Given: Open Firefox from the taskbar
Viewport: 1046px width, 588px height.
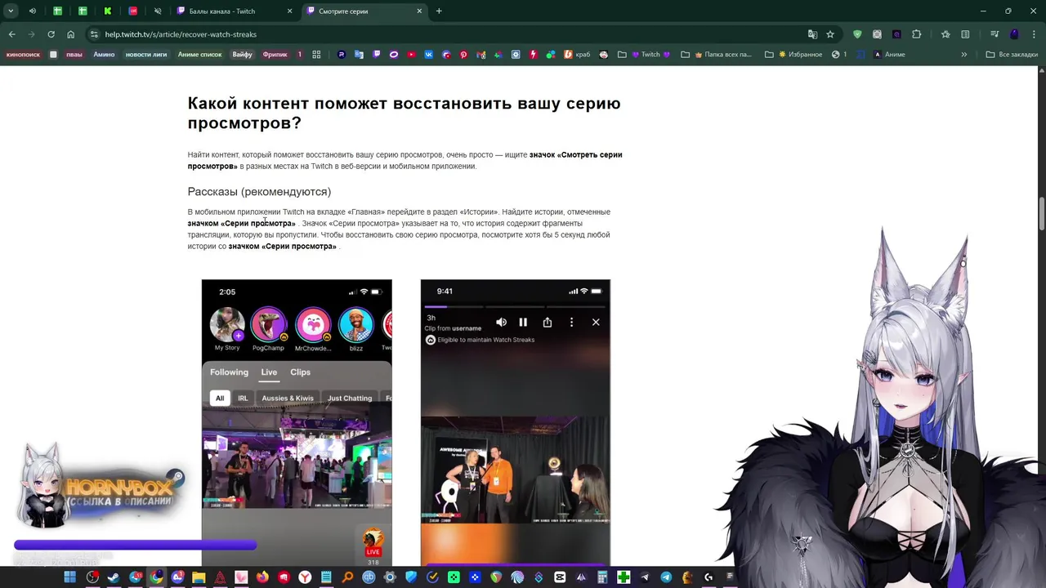Looking at the screenshot, I should [261, 577].
